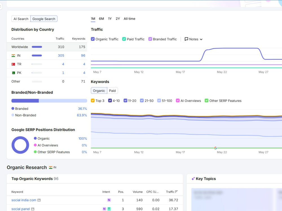Click Other SERP Features percentage 0%
The height and width of the screenshot is (211, 282).
(x=84, y=152)
